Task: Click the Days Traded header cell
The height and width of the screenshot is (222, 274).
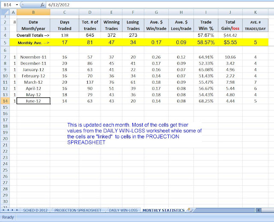Action: coord(65,25)
